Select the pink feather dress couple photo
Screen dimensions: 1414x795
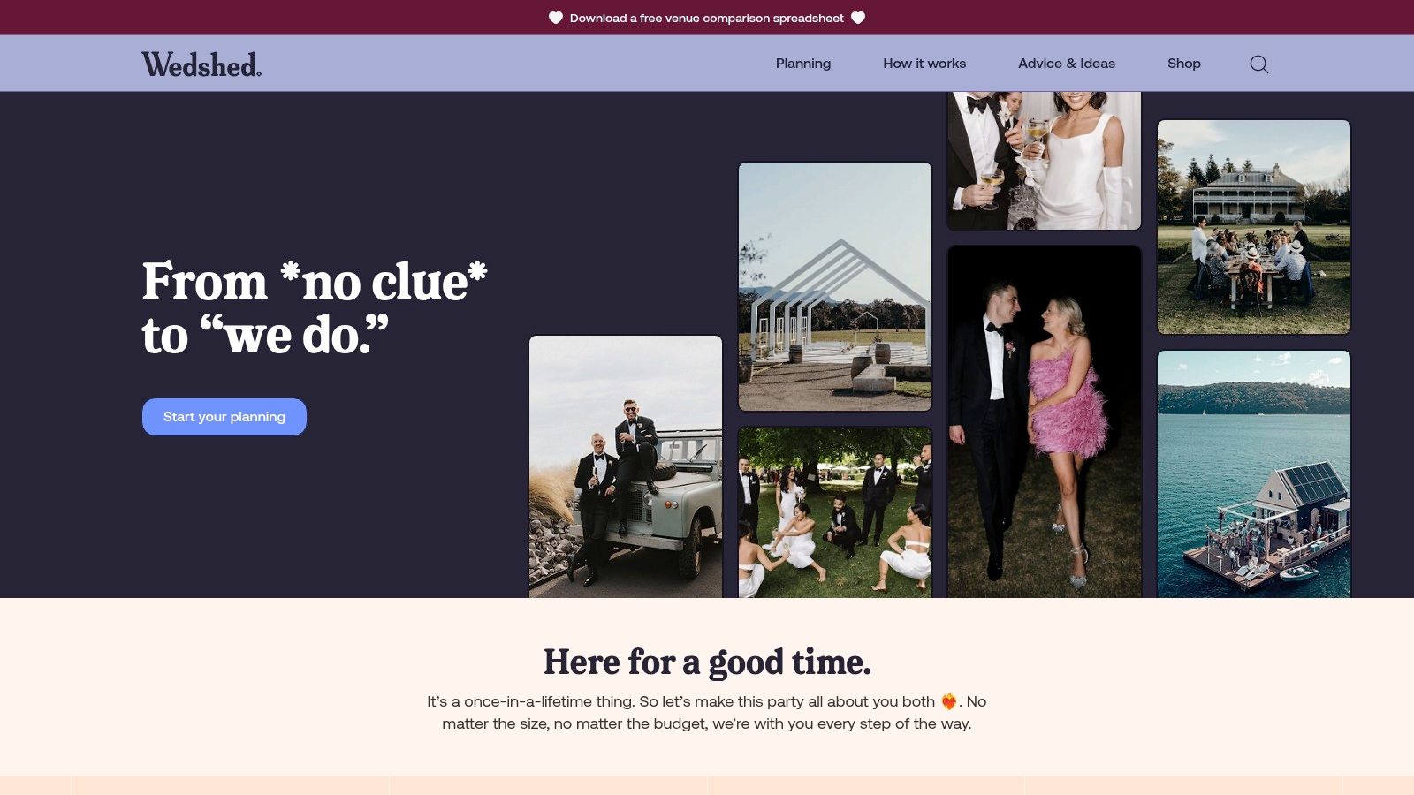1044,421
